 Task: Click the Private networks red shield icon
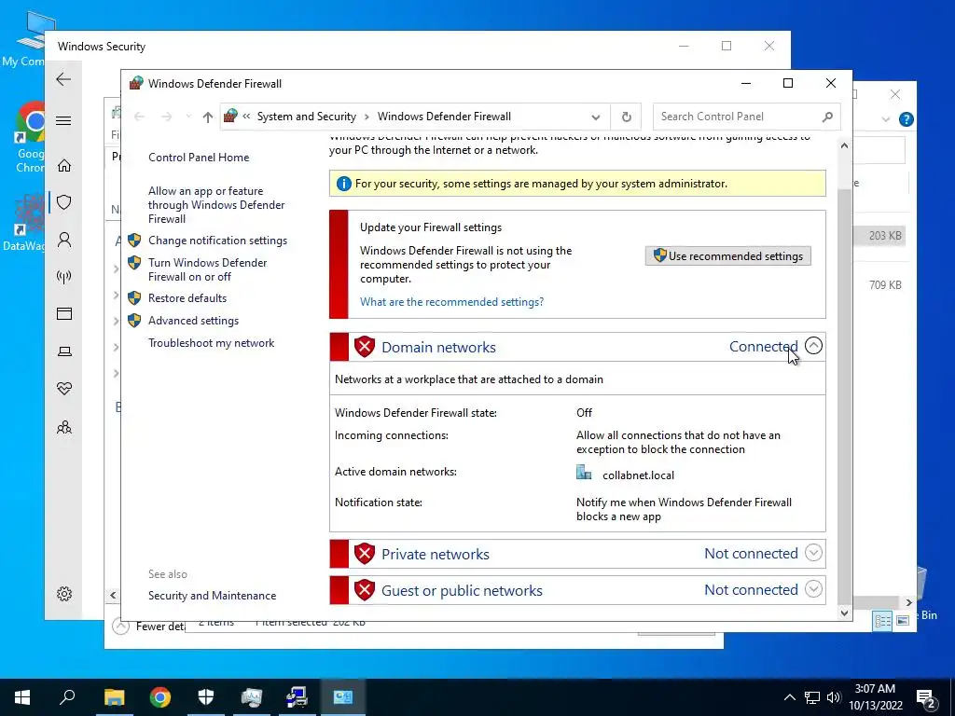pos(365,554)
